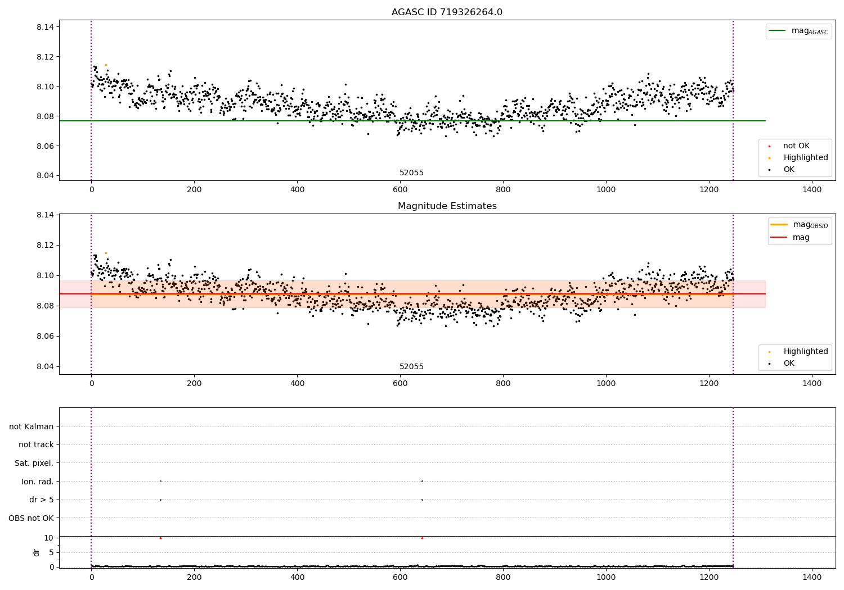Click the 'not OK' legend entry in the top plot
Viewport: 844px width, 590px height.
tap(789, 146)
